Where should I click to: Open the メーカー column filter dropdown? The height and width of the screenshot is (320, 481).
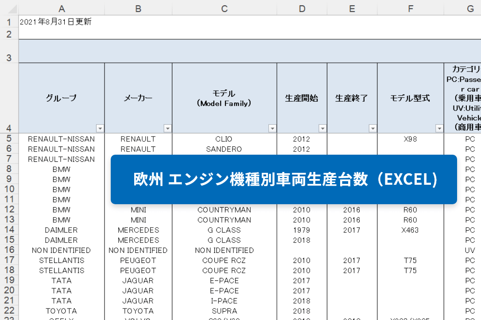(x=167, y=128)
